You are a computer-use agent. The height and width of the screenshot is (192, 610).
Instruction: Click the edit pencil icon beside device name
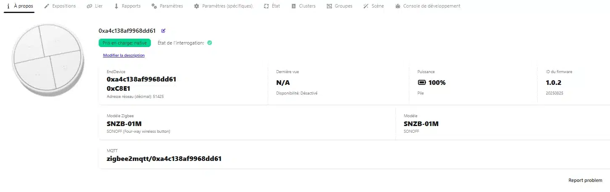point(163,31)
